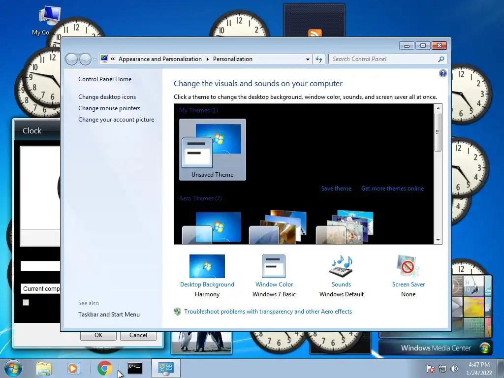Click the Windows Default text under Sounds

coord(342,294)
